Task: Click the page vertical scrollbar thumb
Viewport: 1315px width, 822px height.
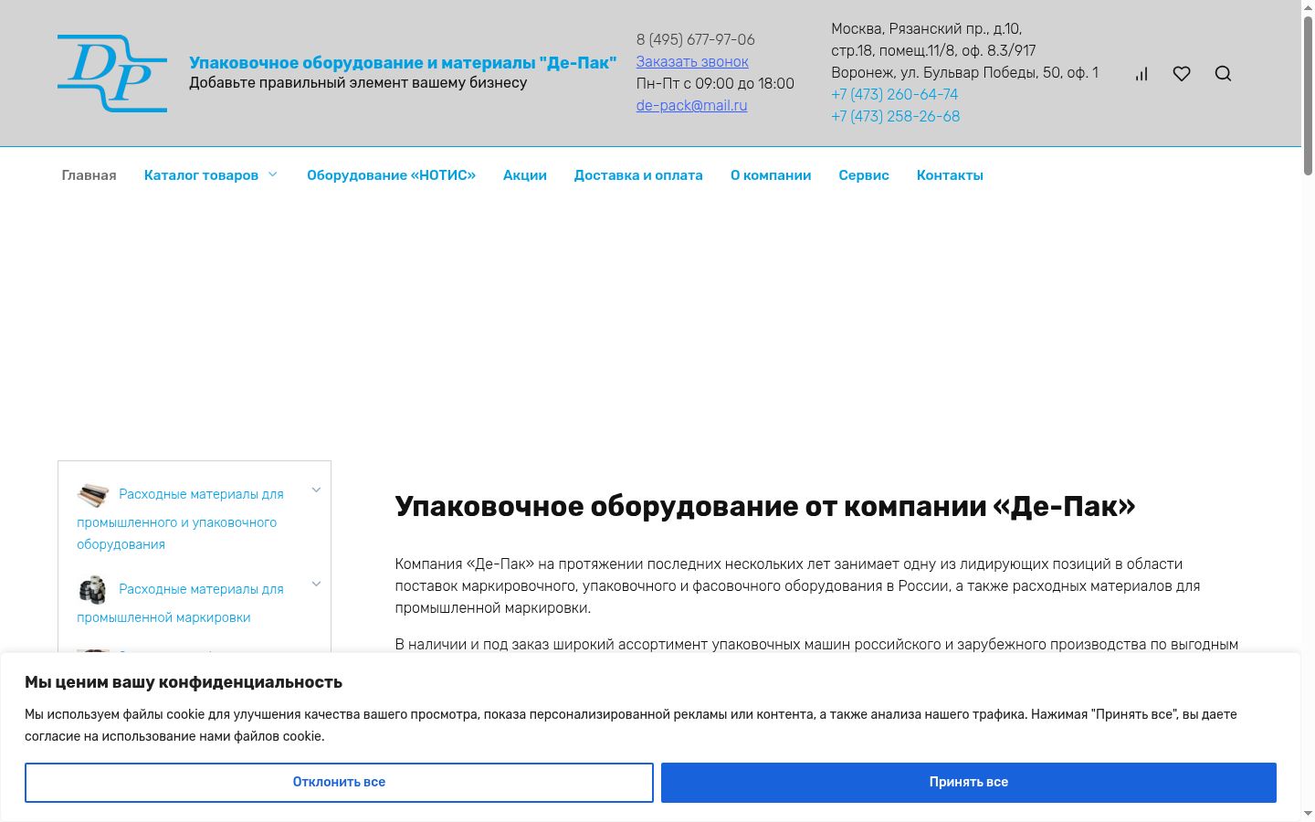Action: tap(1308, 95)
